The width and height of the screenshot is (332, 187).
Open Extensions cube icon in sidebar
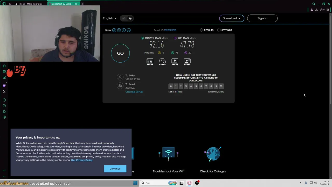tap(4, 111)
